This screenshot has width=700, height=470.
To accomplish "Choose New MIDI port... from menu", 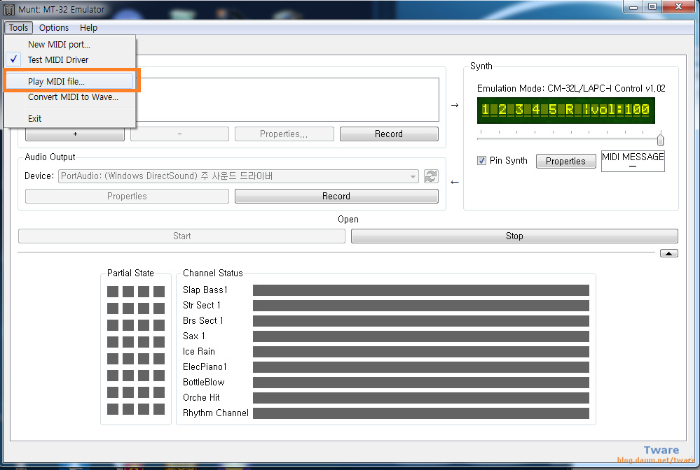I will pos(69,45).
